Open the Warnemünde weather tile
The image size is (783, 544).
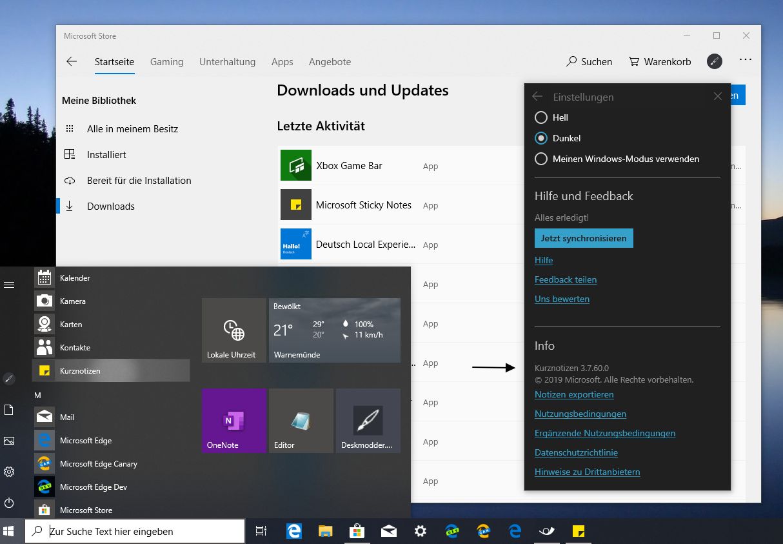pyautogui.click(x=335, y=330)
